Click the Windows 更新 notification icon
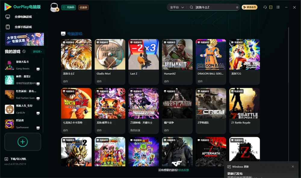 coord(229,167)
